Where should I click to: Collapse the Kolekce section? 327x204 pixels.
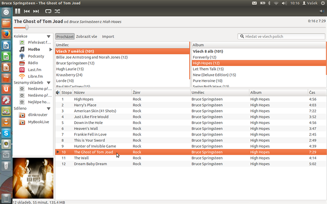coord(49,36)
